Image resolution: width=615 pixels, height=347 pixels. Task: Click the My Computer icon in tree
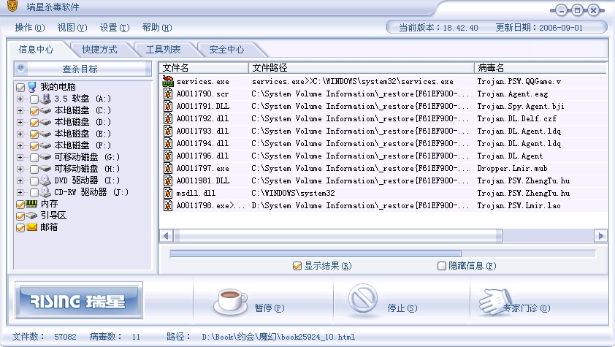31,87
